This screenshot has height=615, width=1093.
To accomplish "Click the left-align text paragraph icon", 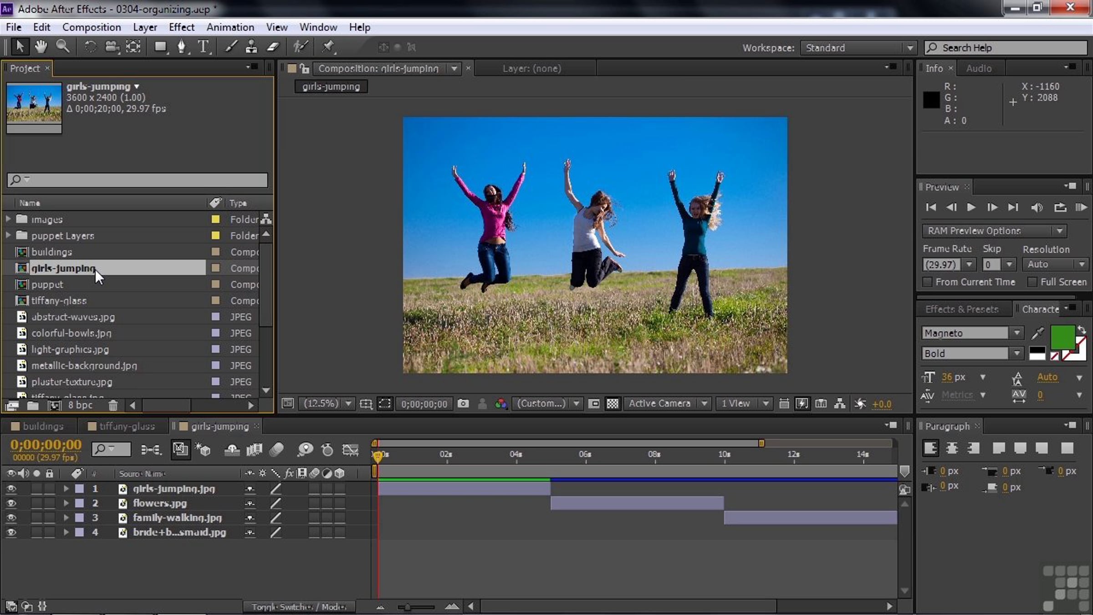I will [930, 448].
